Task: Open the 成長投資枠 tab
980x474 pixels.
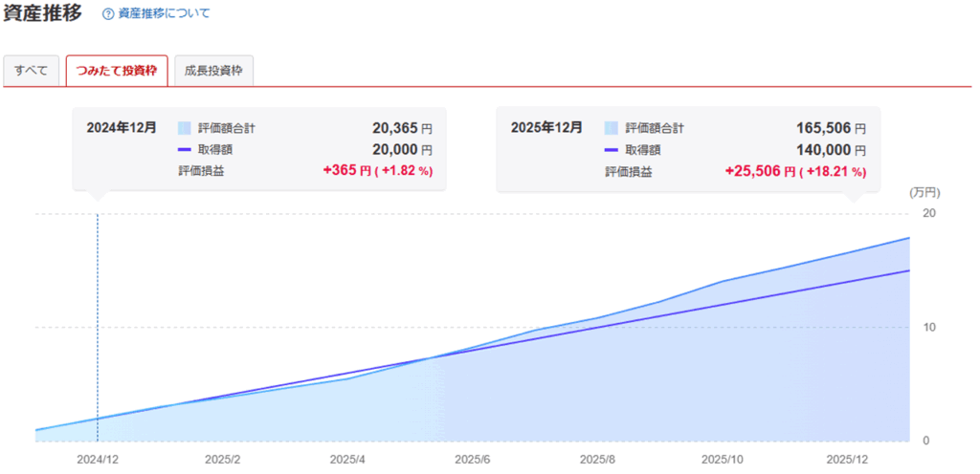Action: tap(213, 72)
